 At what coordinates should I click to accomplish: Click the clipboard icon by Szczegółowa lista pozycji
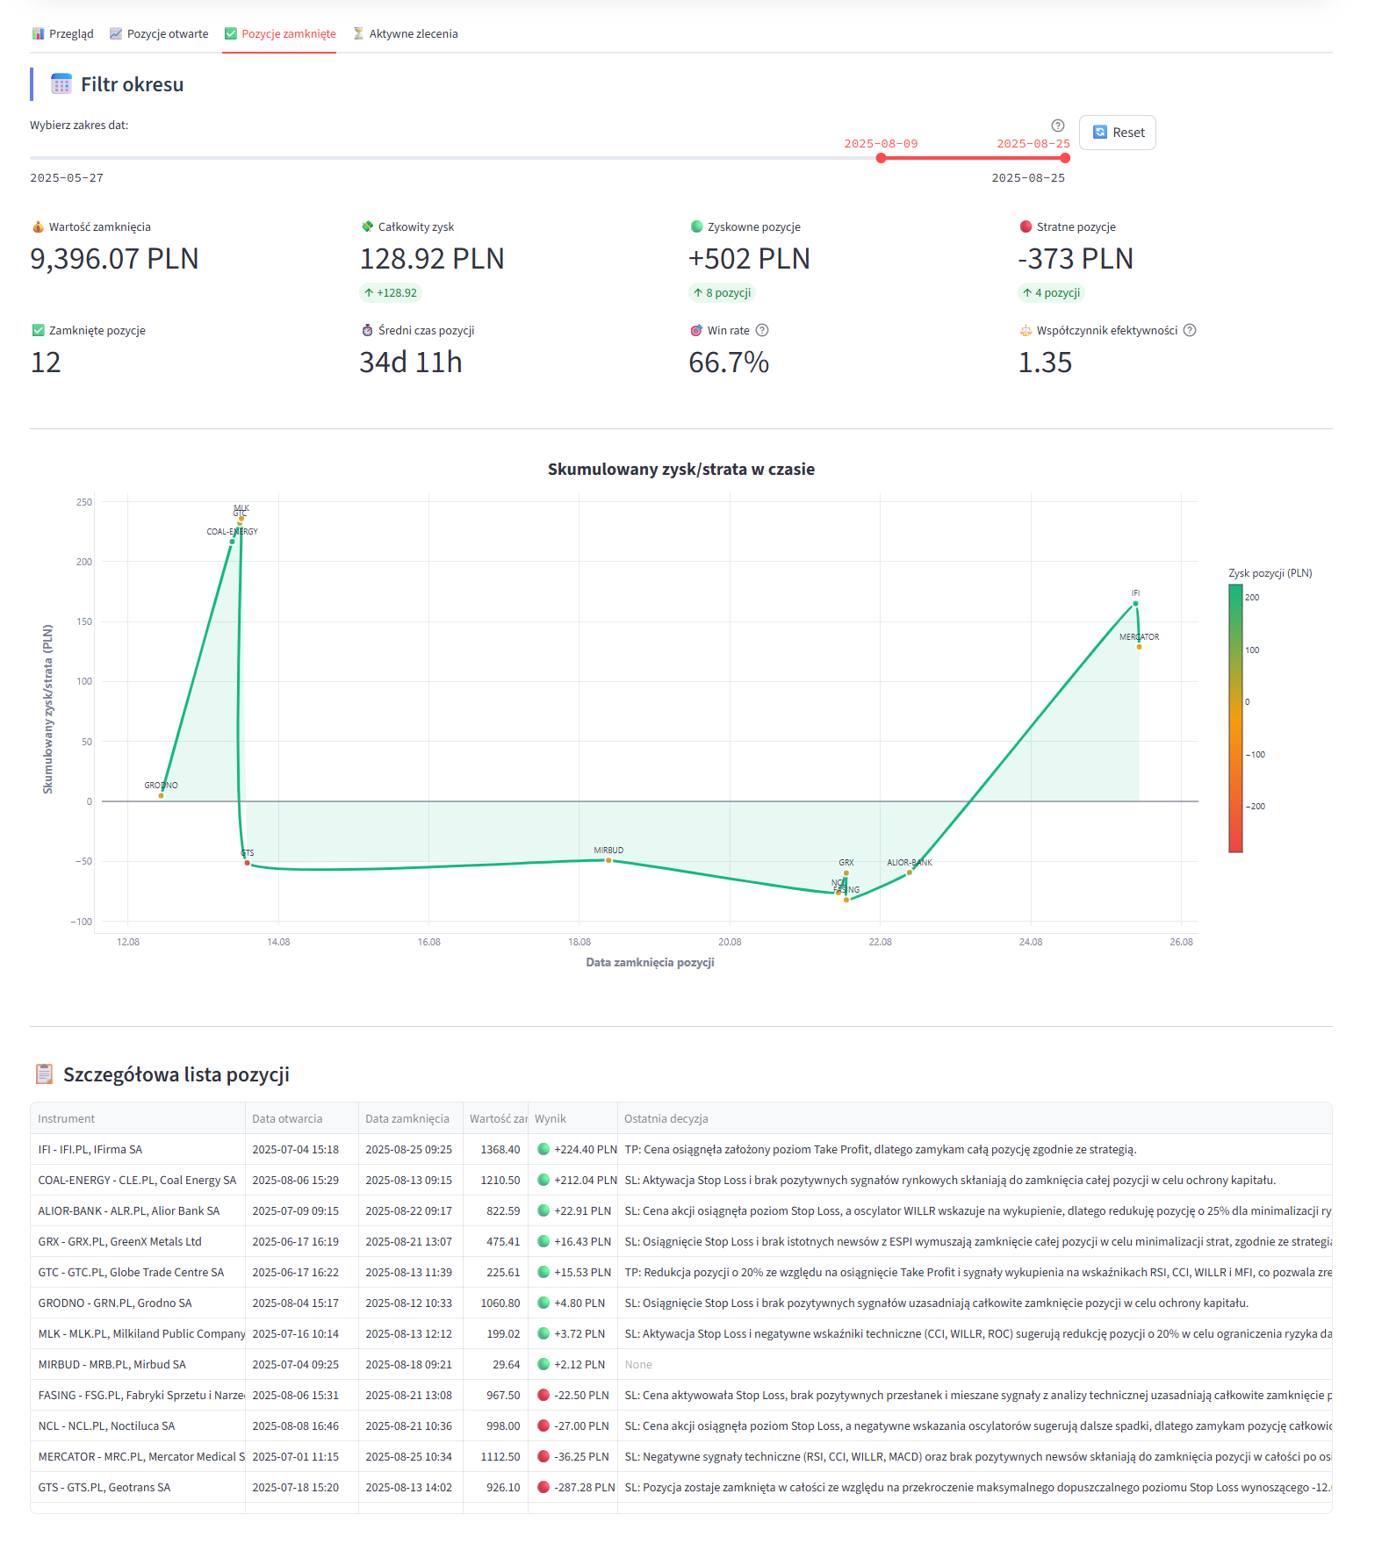44,1074
